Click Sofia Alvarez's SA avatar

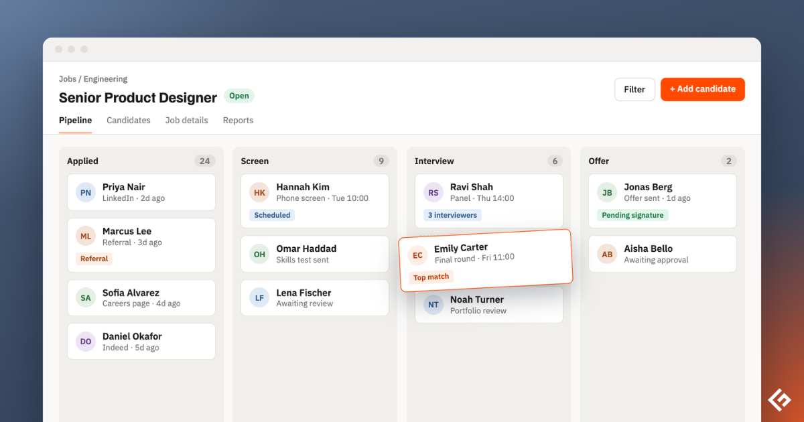[x=86, y=298]
